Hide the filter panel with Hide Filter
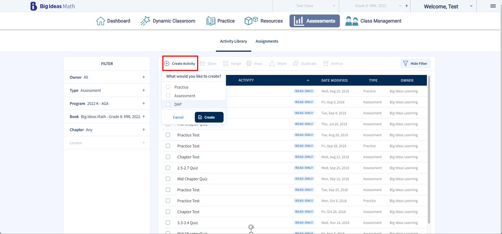The image size is (502, 234). pyautogui.click(x=416, y=64)
